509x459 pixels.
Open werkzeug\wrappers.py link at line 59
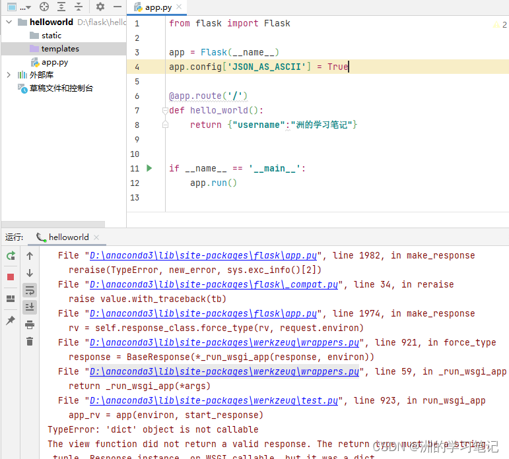pos(224,372)
